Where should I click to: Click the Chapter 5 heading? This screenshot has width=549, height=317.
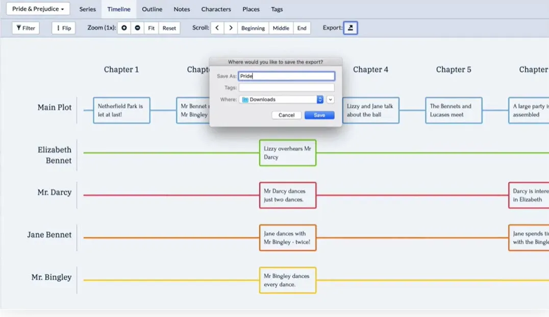point(454,69)
